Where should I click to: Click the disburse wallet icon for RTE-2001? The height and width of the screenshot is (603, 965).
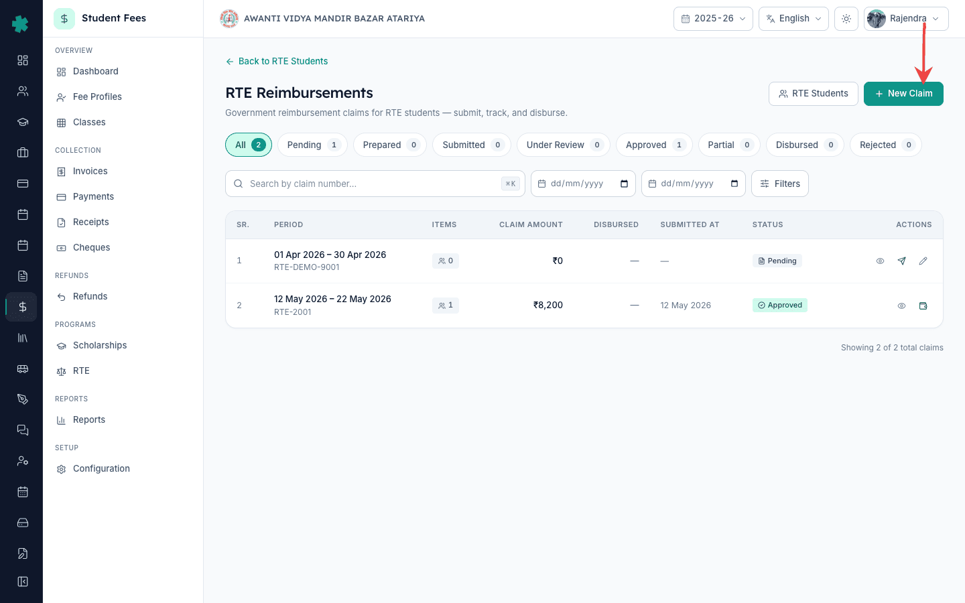tap(923, 306)
